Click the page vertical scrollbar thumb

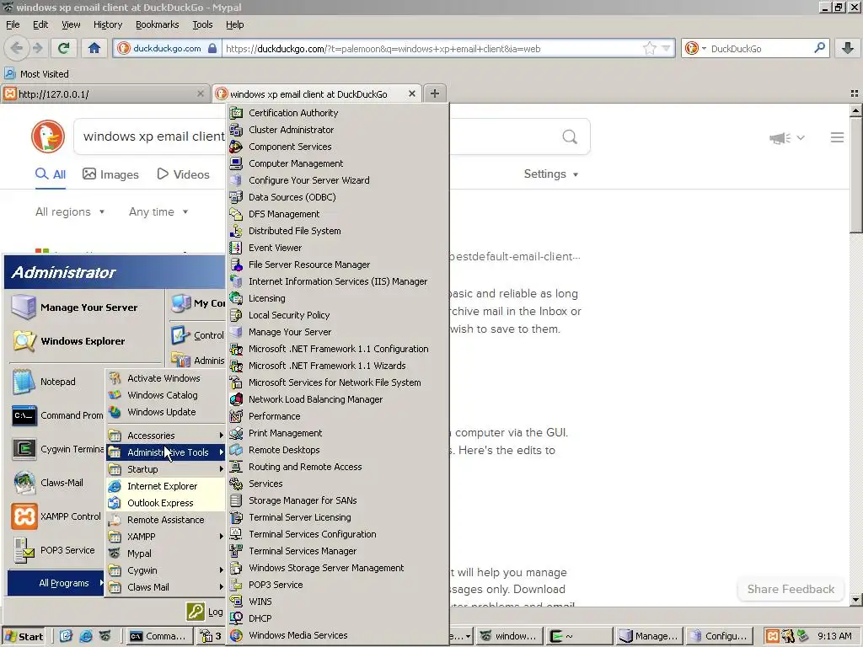click(x=856, y=174)
